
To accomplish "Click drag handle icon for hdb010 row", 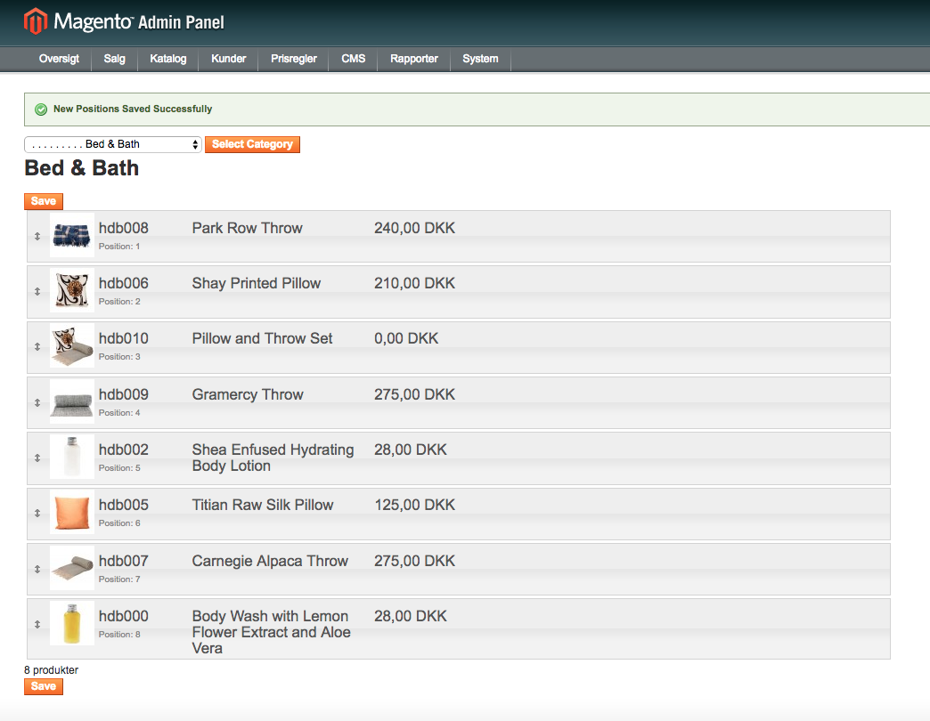I will pyautogui.click(x=37, y=346).
